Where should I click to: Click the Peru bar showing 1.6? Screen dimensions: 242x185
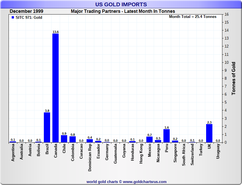click(167, 136)
